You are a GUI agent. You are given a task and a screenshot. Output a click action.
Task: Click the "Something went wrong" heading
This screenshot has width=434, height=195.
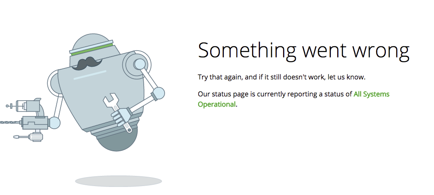pyautogui.click(x=304, y=51)
